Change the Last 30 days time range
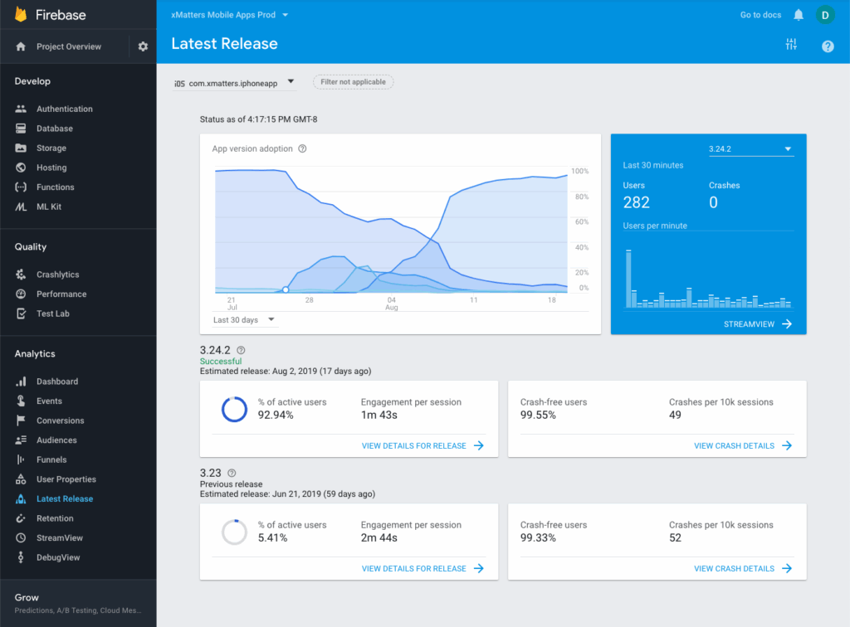The width and height of the screenshot is (850, 627). click(242, 319)
